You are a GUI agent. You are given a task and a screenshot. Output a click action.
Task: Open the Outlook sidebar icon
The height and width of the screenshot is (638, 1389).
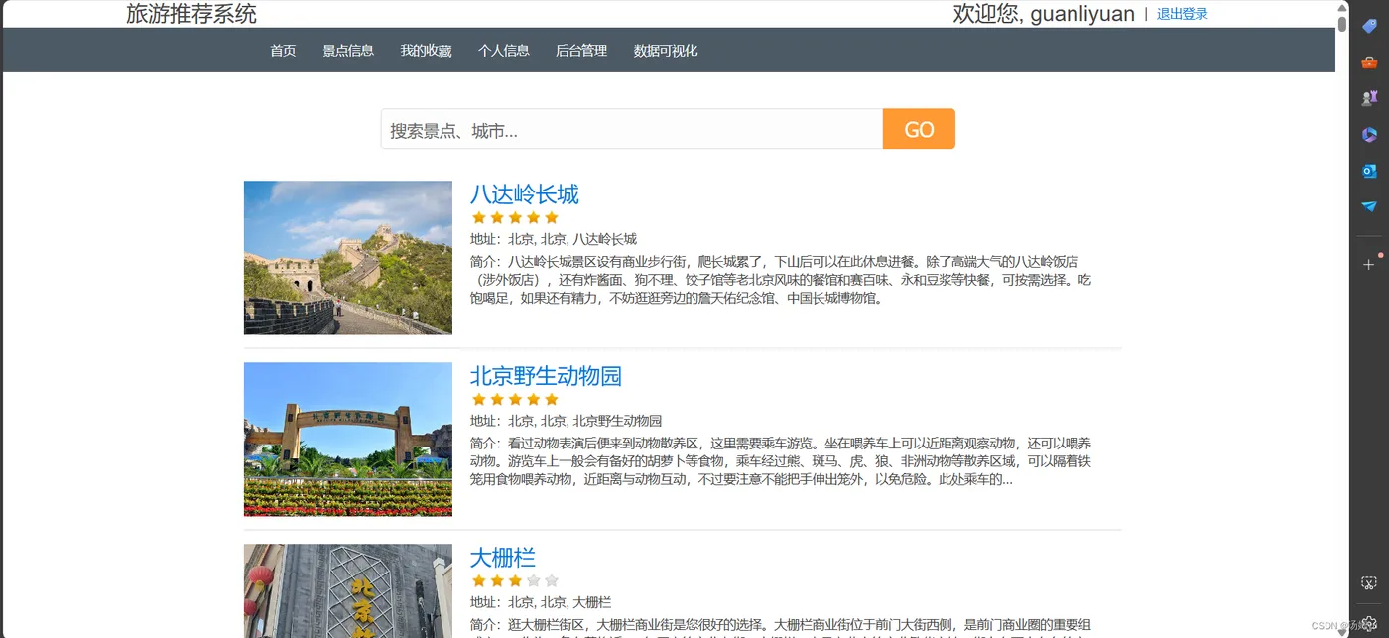(1369, 171)
